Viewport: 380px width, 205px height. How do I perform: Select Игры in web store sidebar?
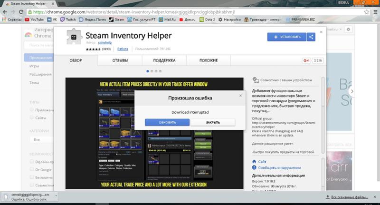click(34, 66)
